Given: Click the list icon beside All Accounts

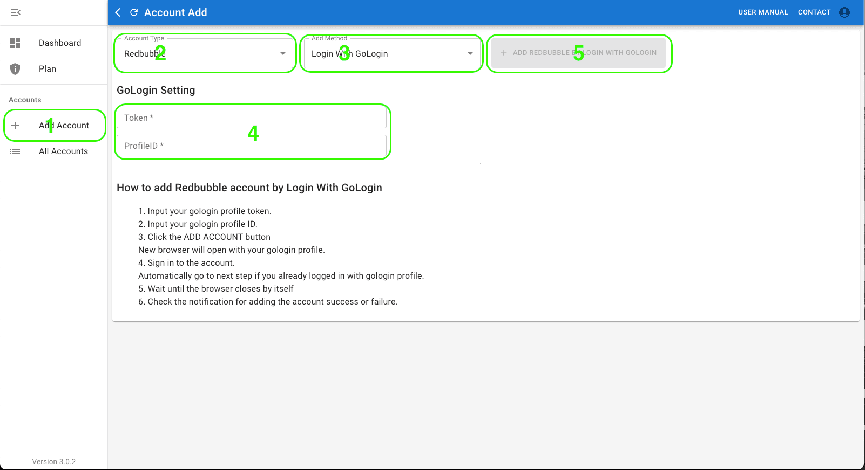Looking at the screenshot, I should pyautogui.click(x=15, y=151).
